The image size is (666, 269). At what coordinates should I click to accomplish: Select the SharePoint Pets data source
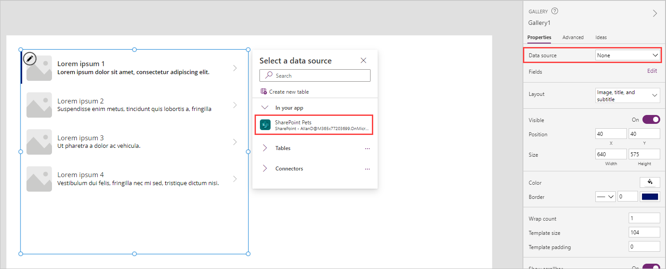click(x=314, y=124)
